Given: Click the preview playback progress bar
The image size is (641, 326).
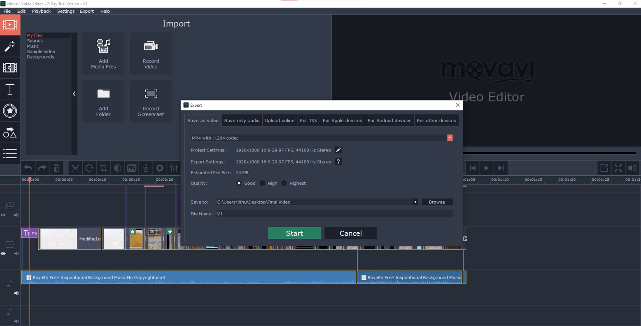Looking at the screenshot, I should (x=550, y=153).
